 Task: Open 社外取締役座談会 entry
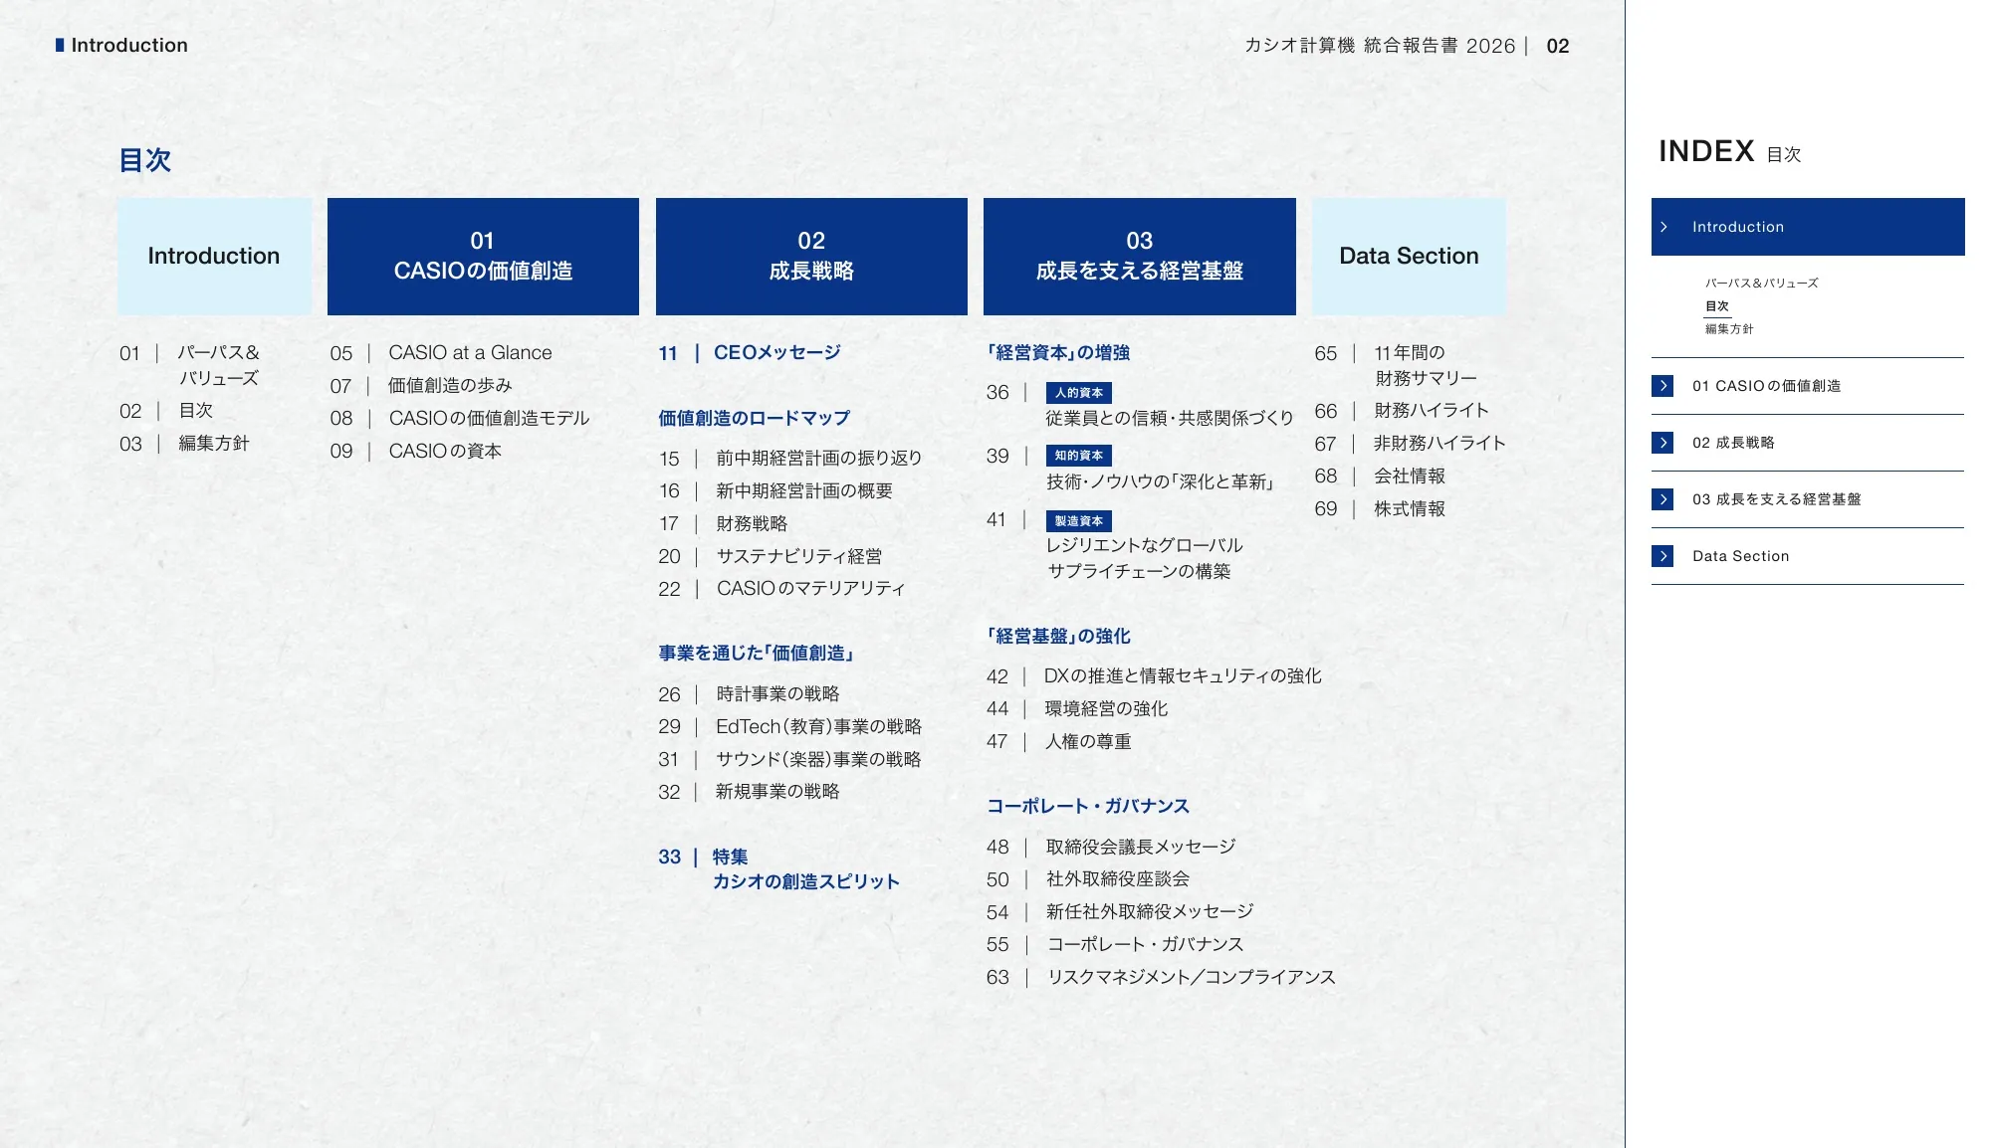pyautogui.click(x=1088, y=879)
